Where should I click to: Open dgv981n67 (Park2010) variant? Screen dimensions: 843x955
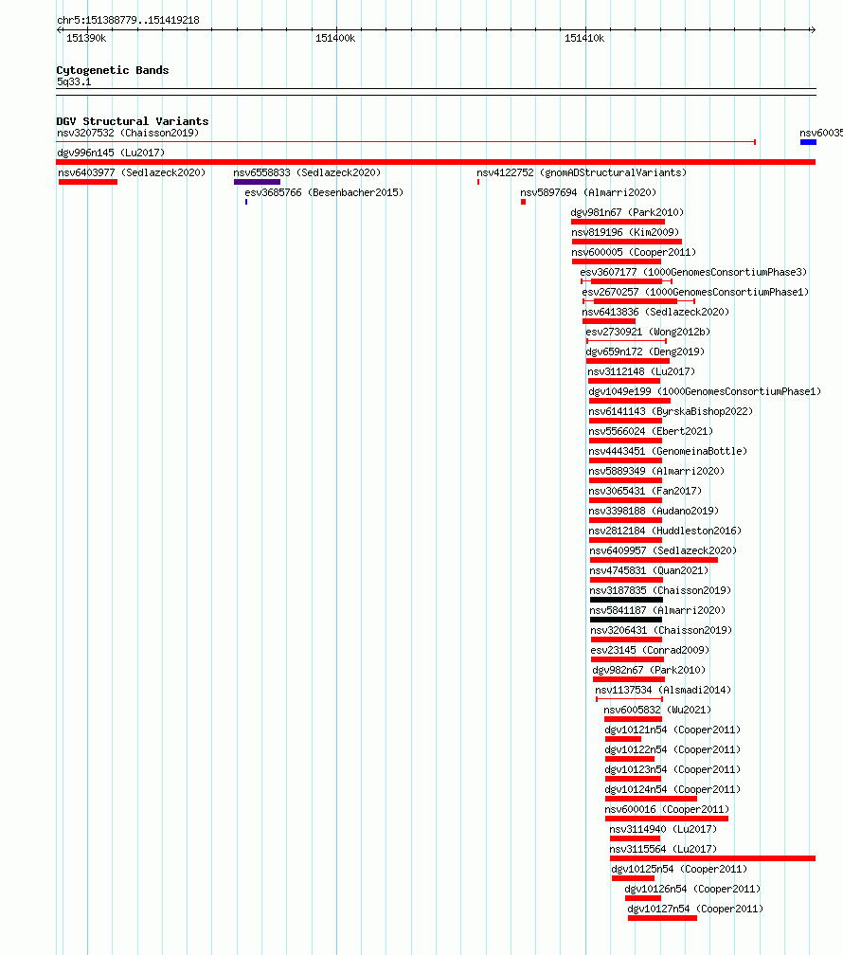click(x=627, y=212)
